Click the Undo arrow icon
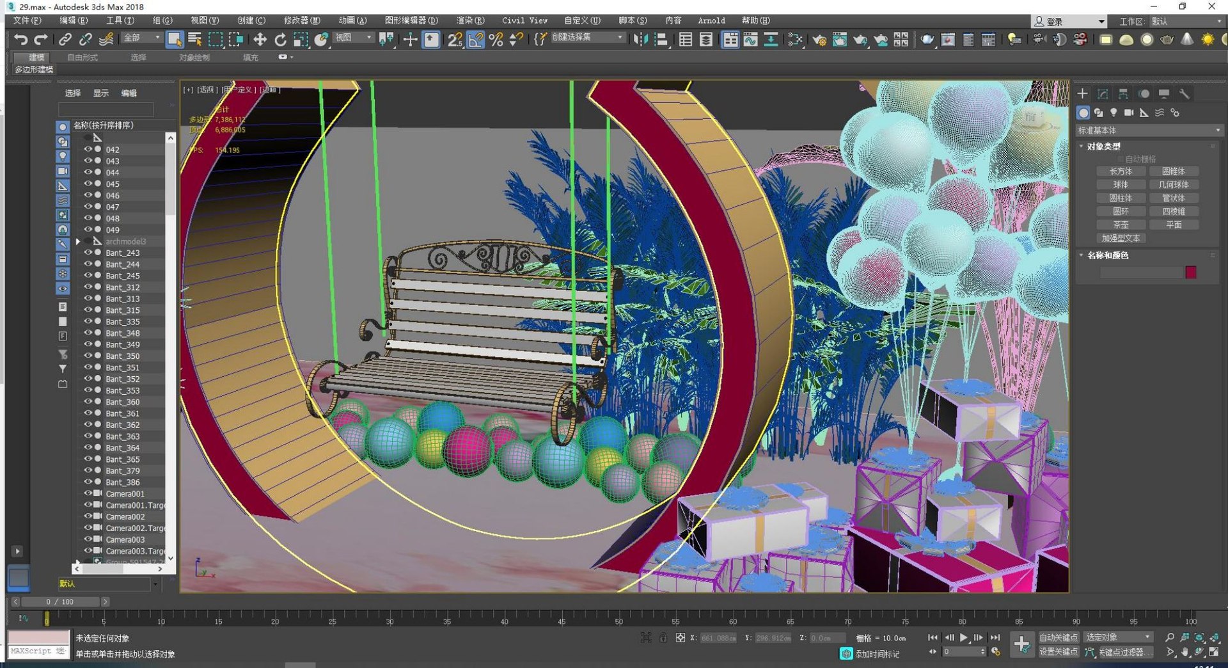Viewport: 1228px width, 668px height. 20,40
